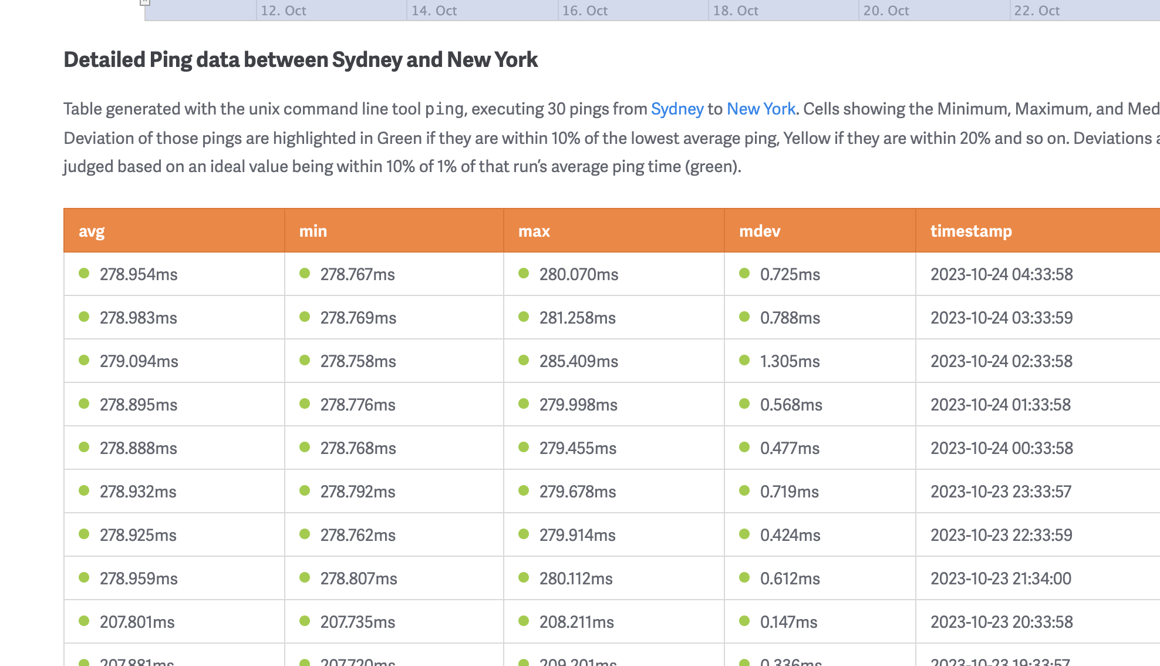Open the New York link

[x=761, y=109]
